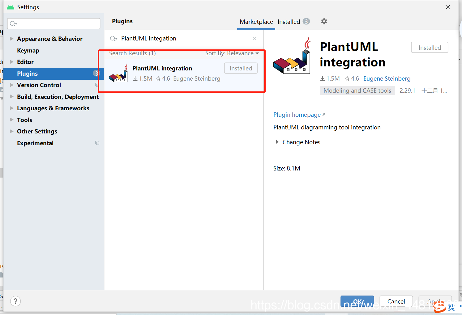Expand Appearance & Behavior tree node
This screenshot has height=315, width=462.
click(x=11, y=39)
